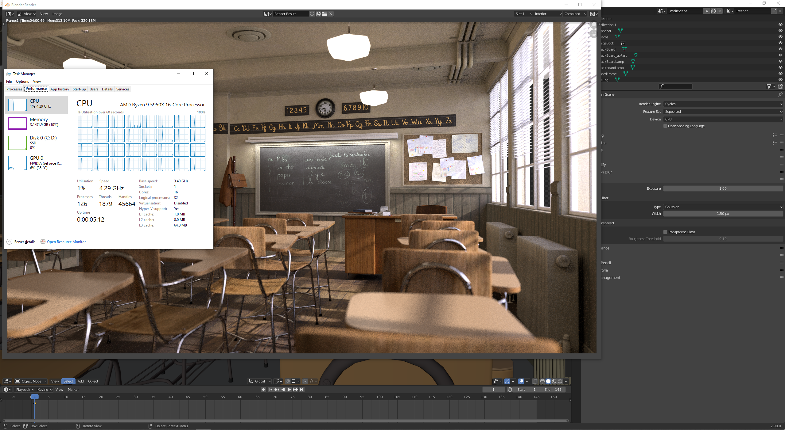Adjust the Exposure slider

coord(723,188)
